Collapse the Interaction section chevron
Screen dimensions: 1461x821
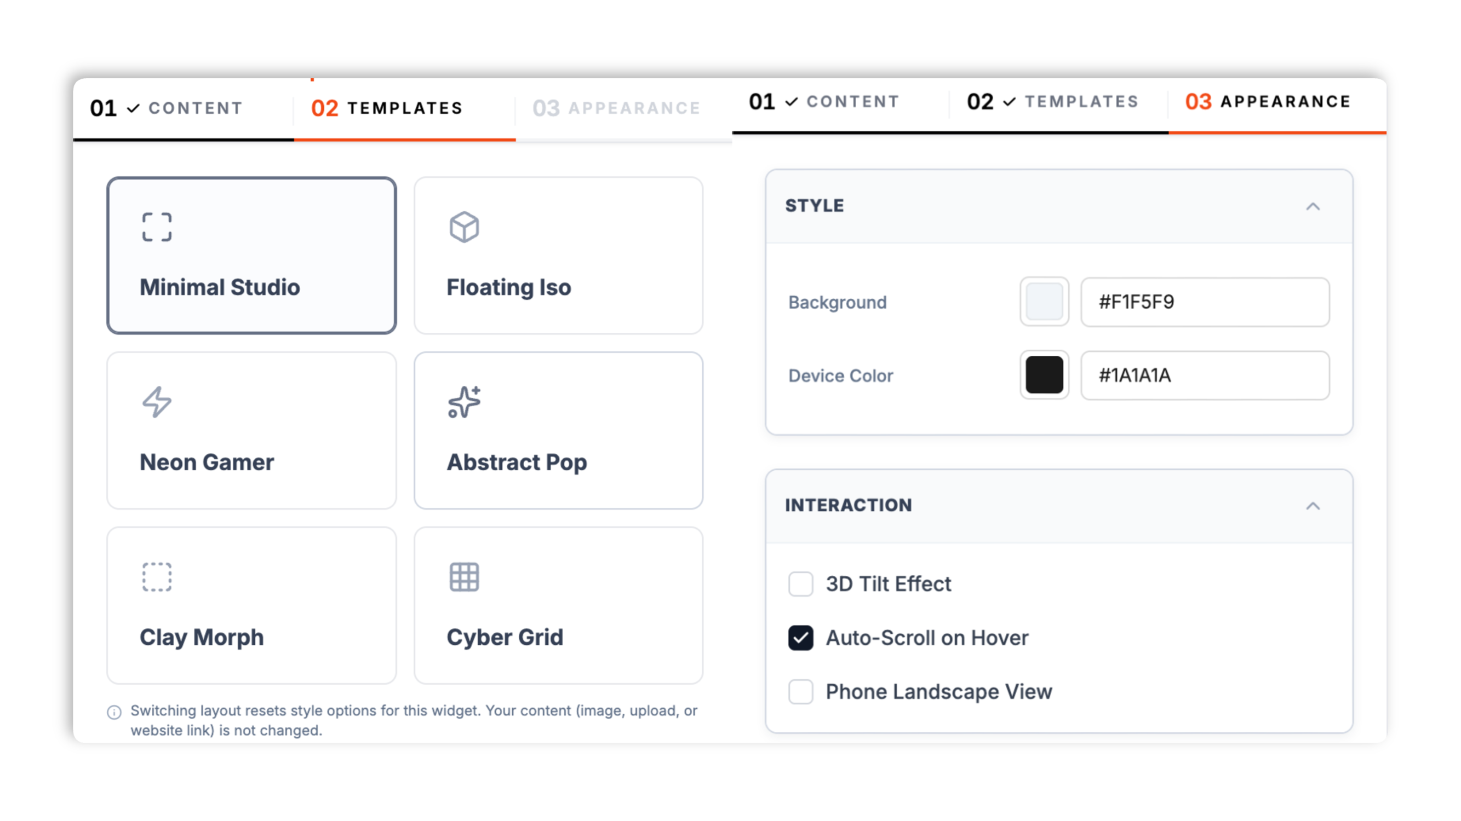coord(1313,506)
